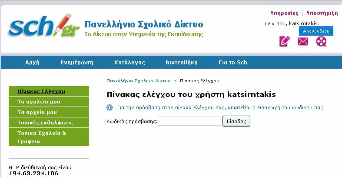This screenshot has width=342, height=177.
Task: Click the blue info icon
Action: [x=110, y=107]
